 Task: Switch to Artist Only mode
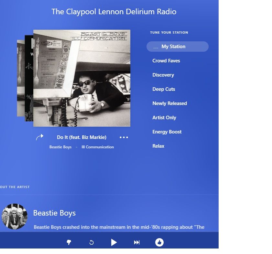164,118
